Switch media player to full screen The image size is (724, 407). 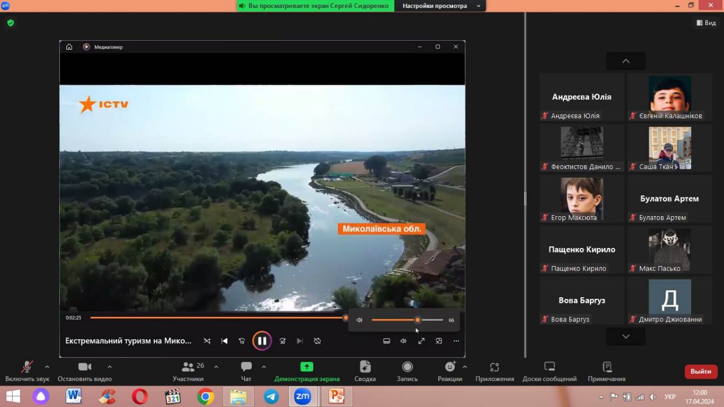coord(421,341)
